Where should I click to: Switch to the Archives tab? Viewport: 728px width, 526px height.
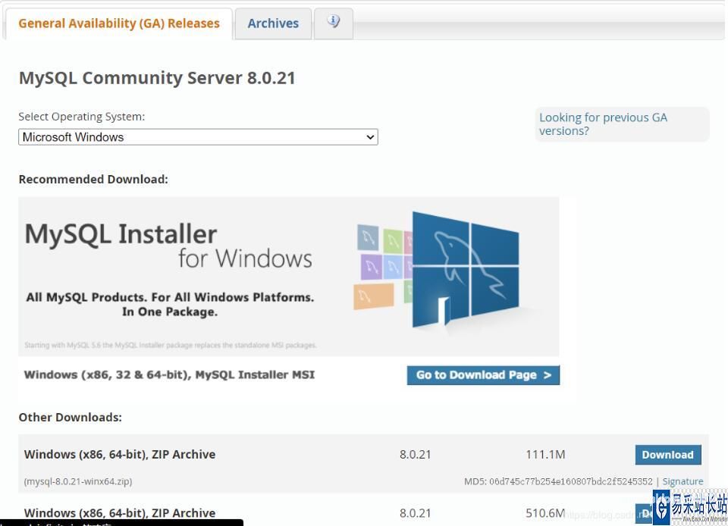tap(273, 23)
